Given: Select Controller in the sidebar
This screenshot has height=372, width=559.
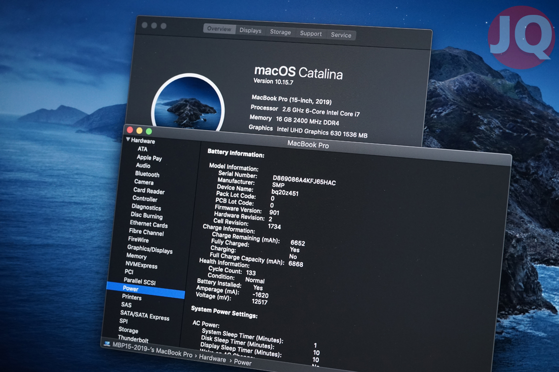Looking at the screenshot, I should pyautogui.click(x=145, y=199).
